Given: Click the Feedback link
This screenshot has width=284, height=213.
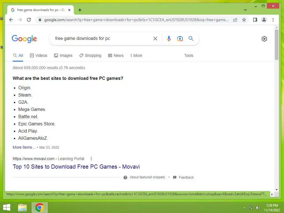Looking at the screenshot, I should [x=186, y=177].
